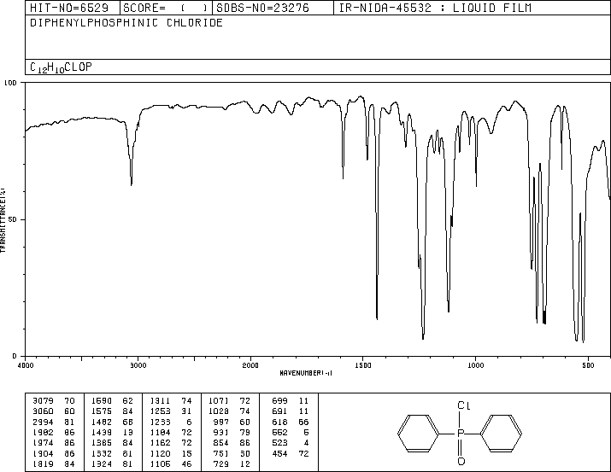
Task: Select the 1819 peak table entry
Action: (x=53, y=464)
